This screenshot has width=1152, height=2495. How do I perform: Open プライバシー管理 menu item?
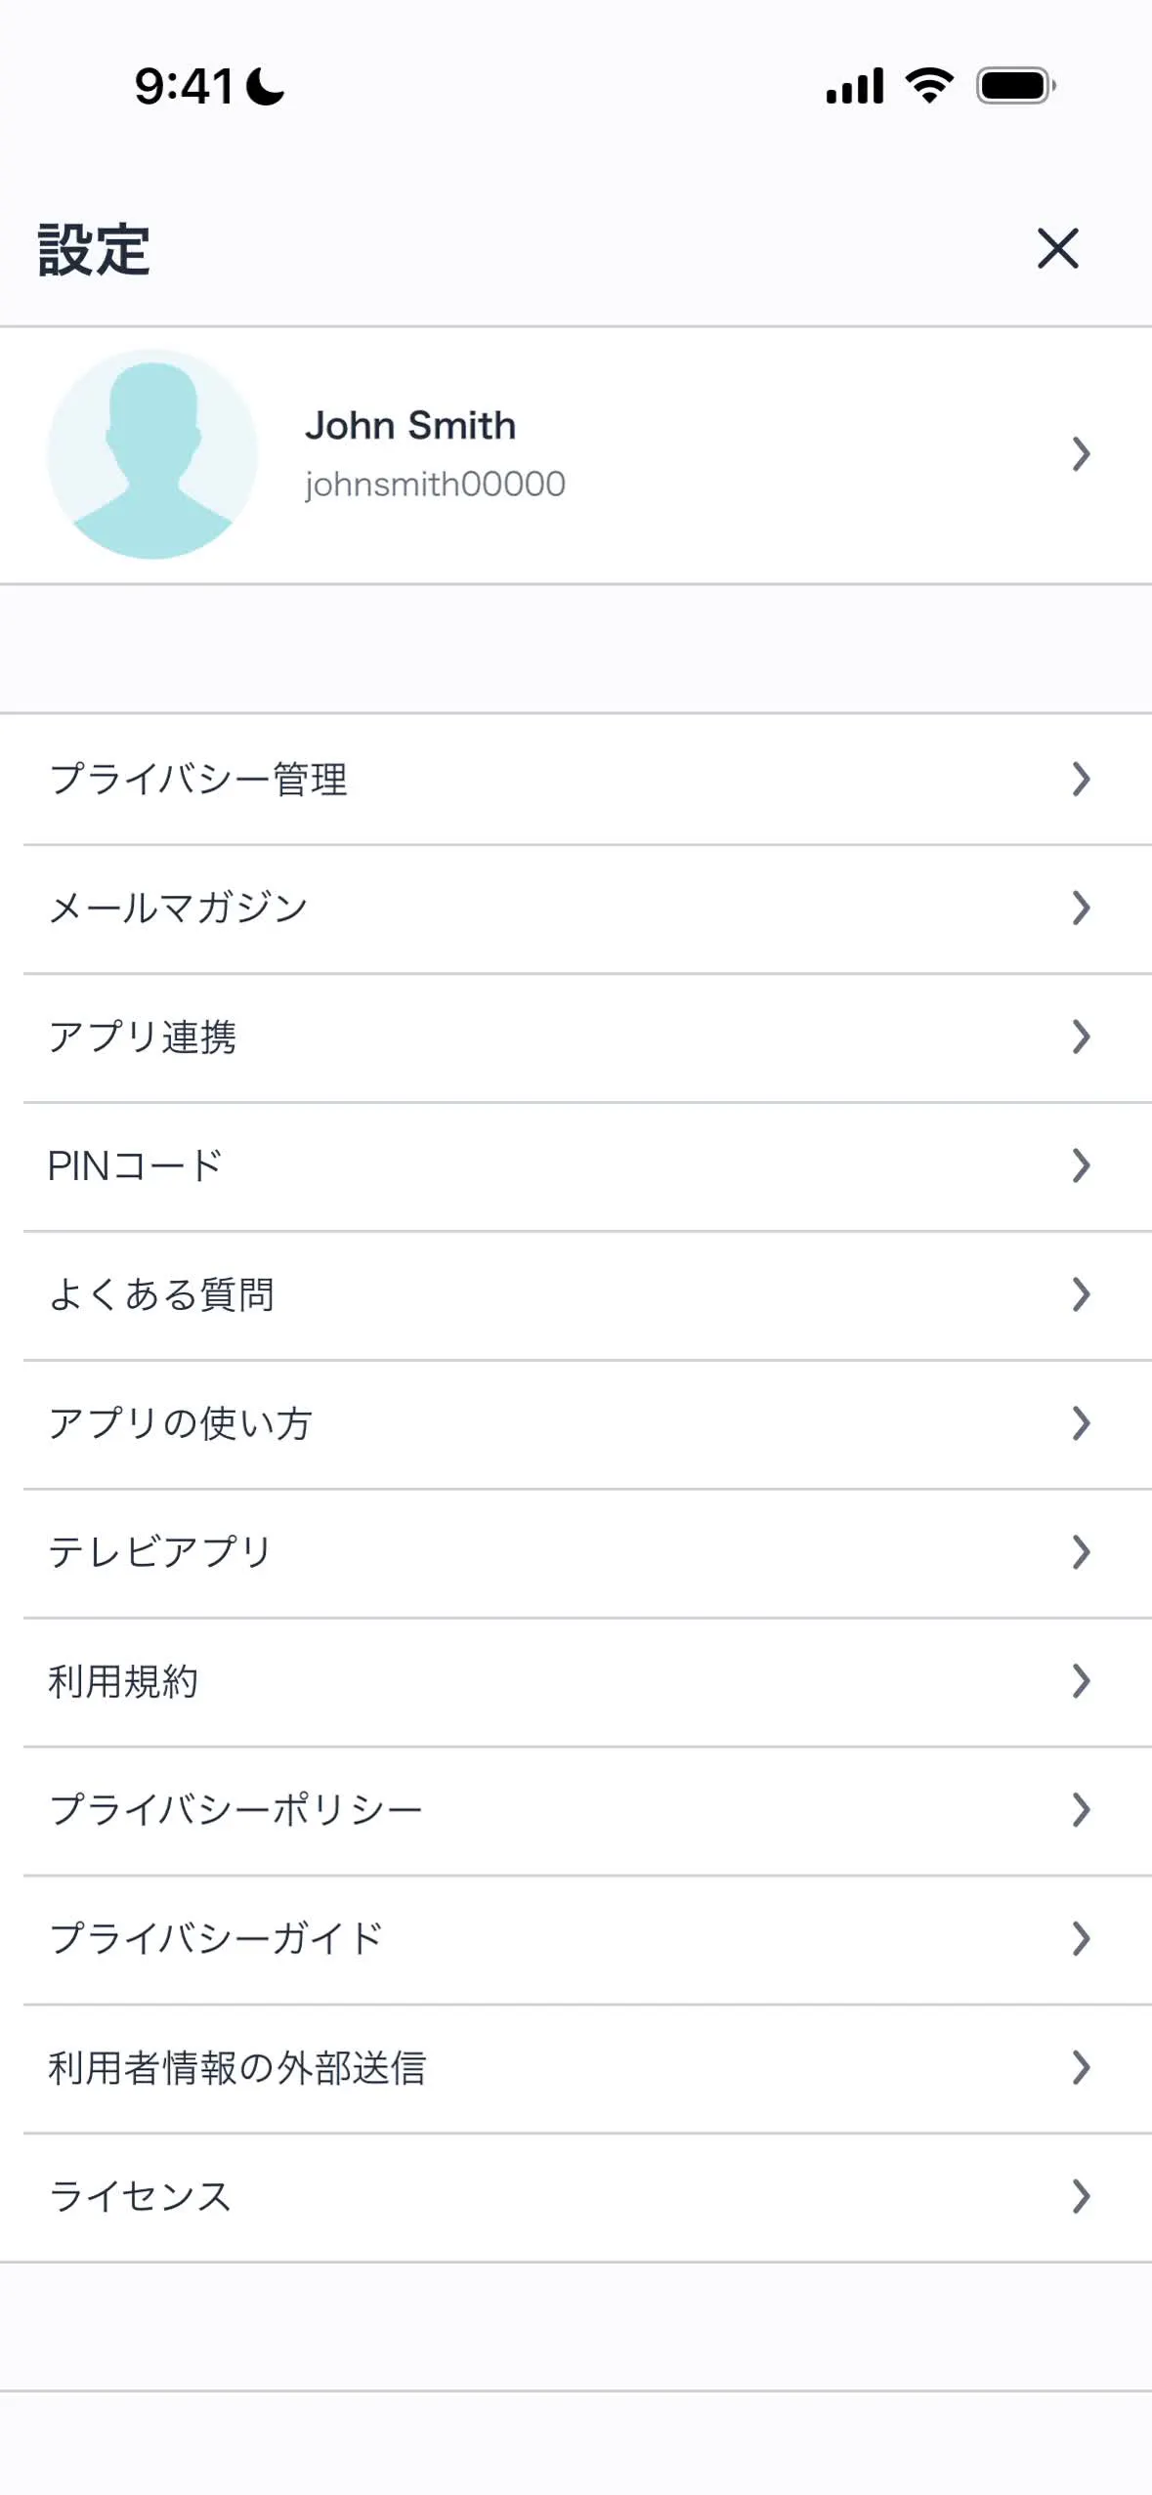(198, 780)
